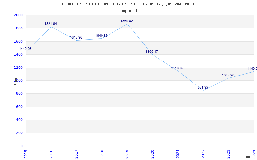Screen dimensions: 257x160
Task: Click the 1600 y-axis tick label
Action: coord(18,41)
